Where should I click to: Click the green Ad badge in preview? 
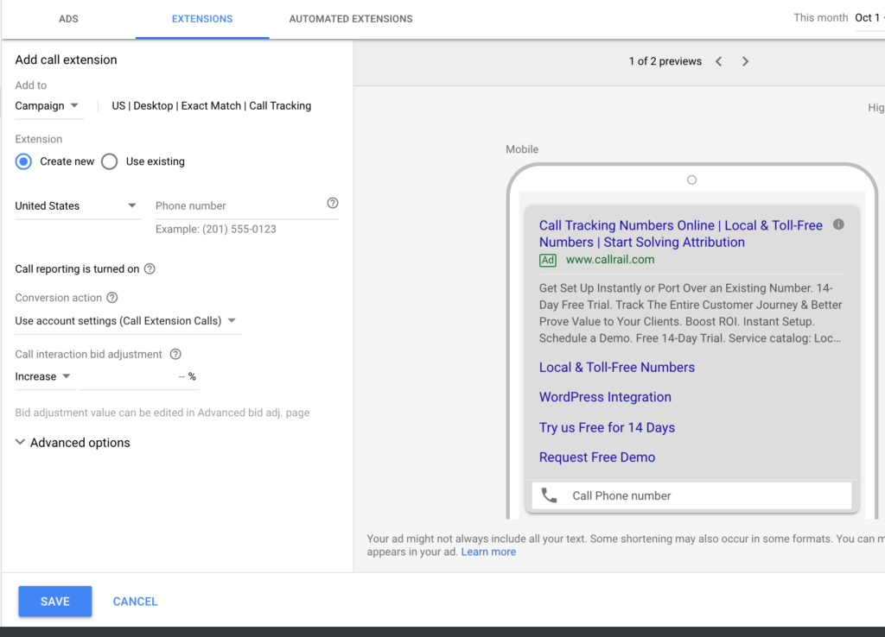pos(547,260)
